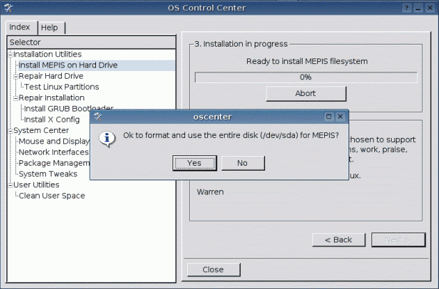Abort the MEPIS installation

click(305, 93)
